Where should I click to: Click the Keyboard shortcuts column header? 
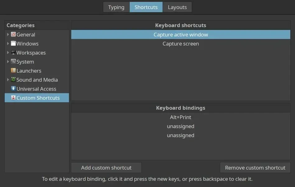click(x=181, y=25)
